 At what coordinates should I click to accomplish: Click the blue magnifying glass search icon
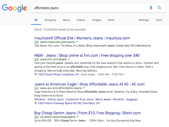click(159, 8)
